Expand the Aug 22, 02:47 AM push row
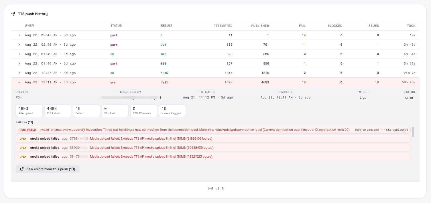 (19, 35)
